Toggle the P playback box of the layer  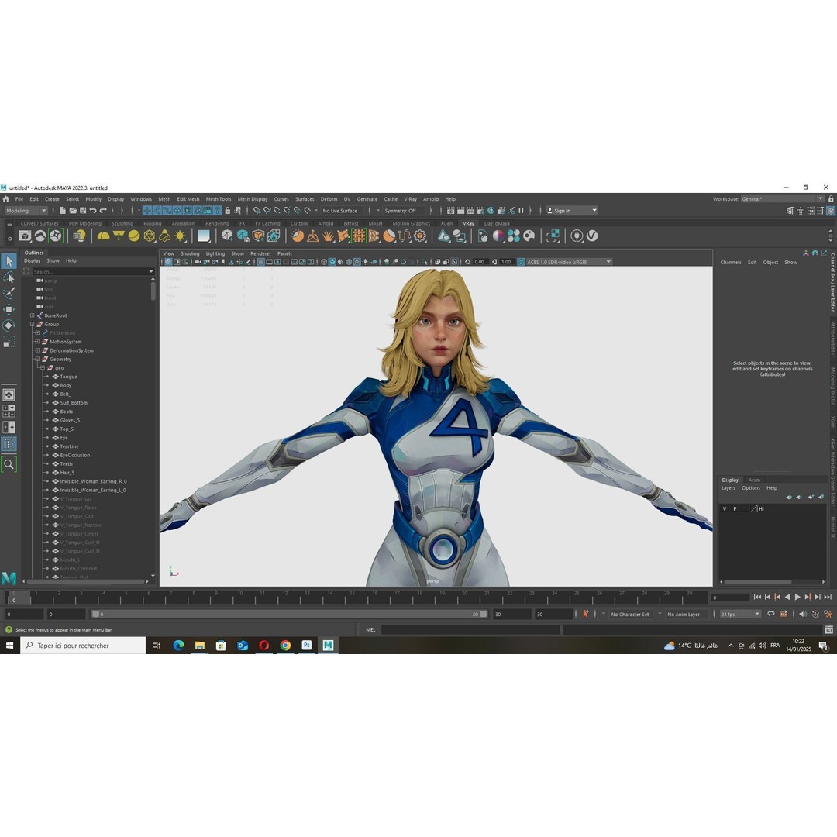(x=735, y=509)
